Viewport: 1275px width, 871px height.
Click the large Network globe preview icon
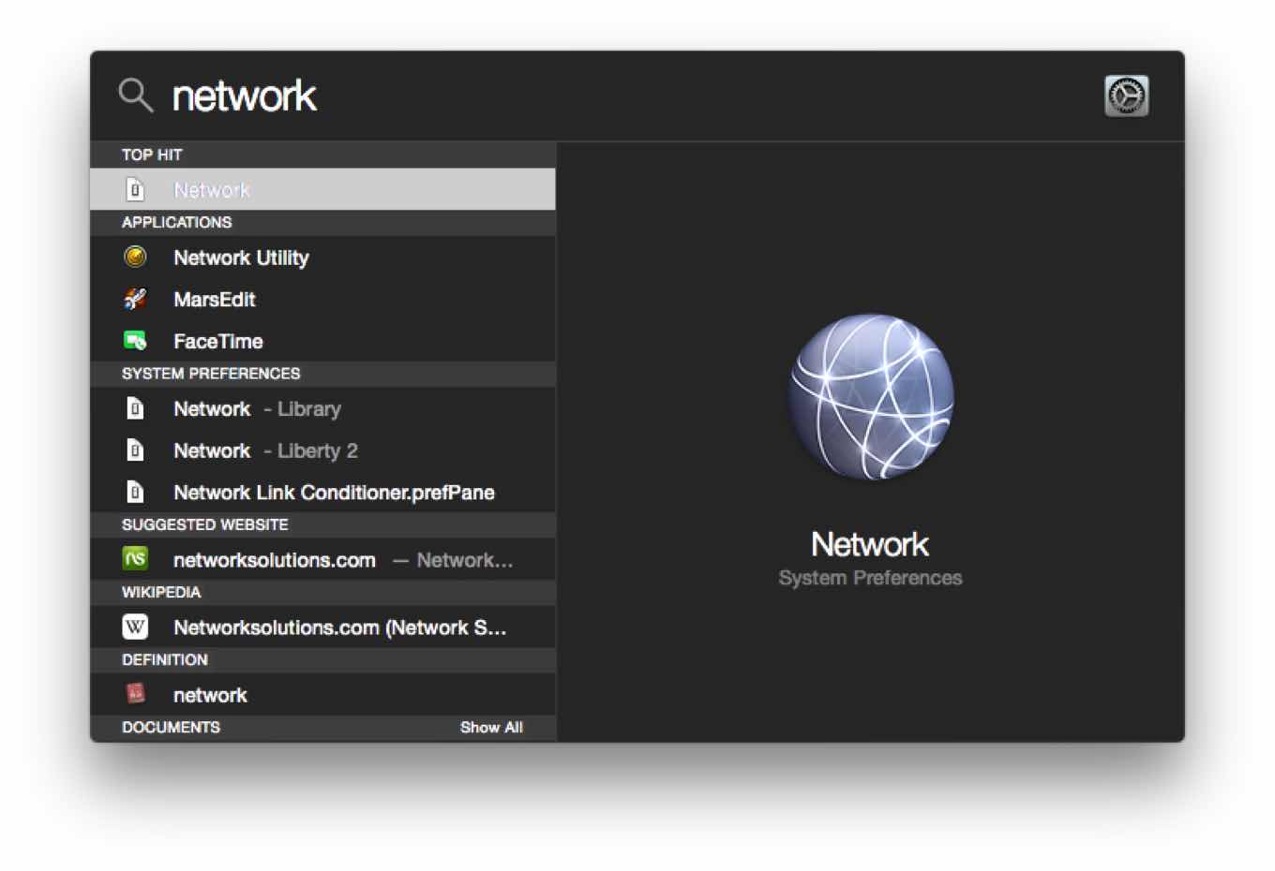871,396
